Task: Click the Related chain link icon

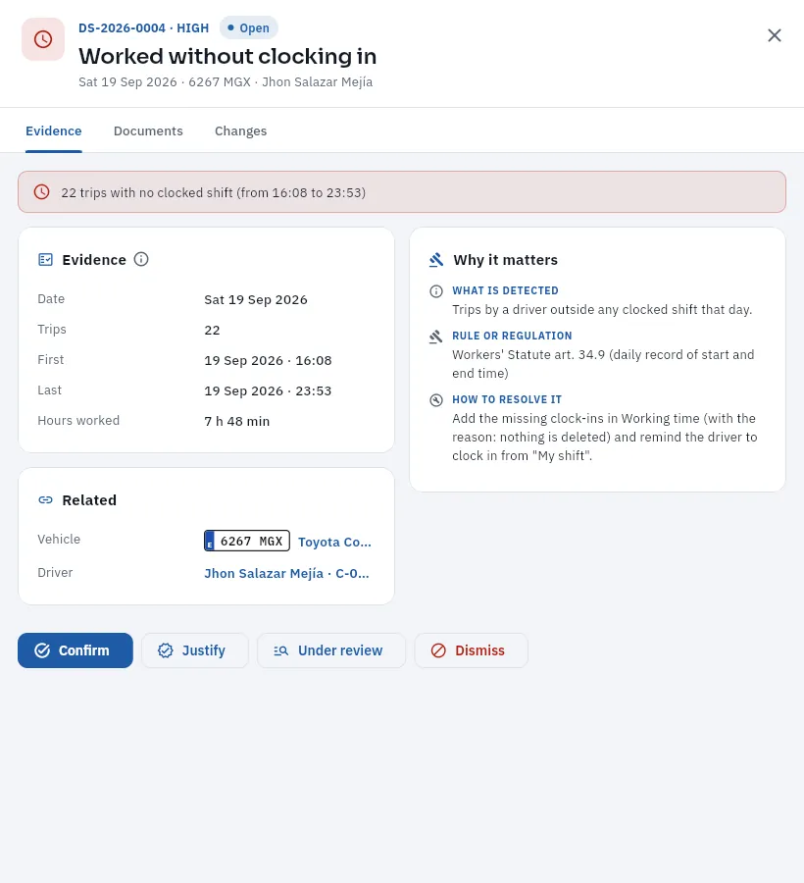Action: pos(45,500)
